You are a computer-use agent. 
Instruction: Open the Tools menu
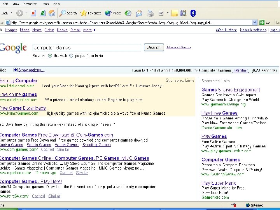point(46,4)
